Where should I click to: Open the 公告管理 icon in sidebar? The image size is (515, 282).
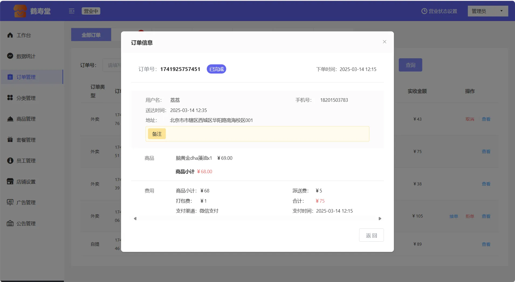10,223
